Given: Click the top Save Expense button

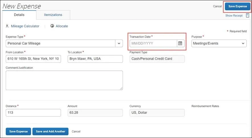Looking at the screenshot, I should (237, 7).
